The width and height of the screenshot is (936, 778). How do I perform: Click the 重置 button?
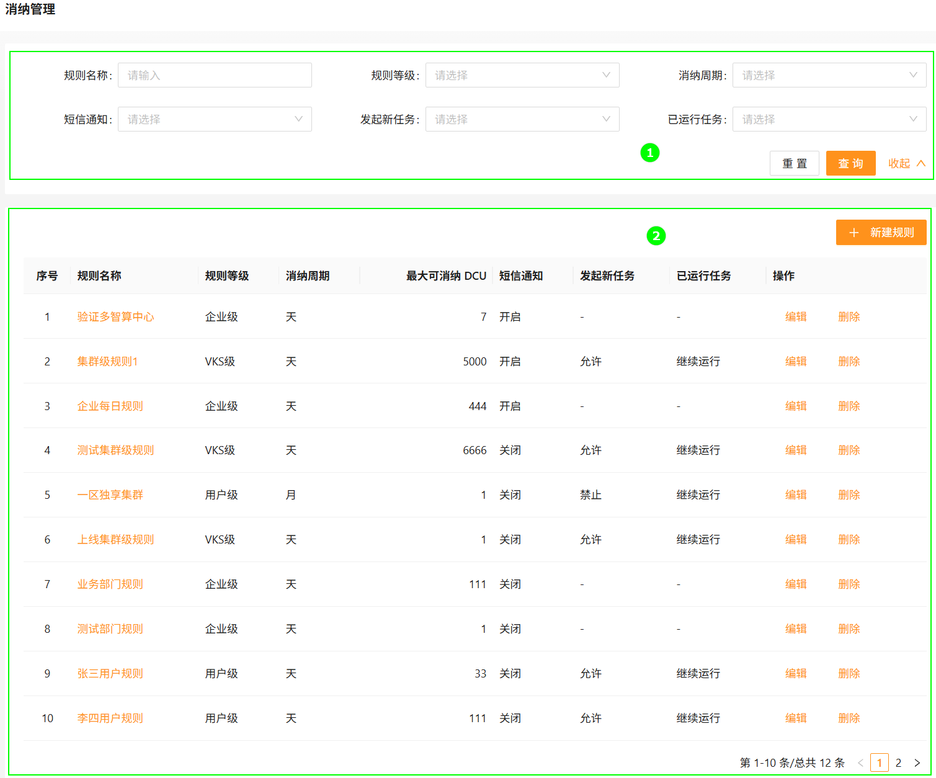[794, 163]
